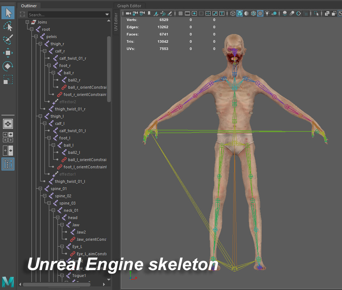Switch to the Graph Editor tab
The image size is (342, 290).
[x=129, y=6]
